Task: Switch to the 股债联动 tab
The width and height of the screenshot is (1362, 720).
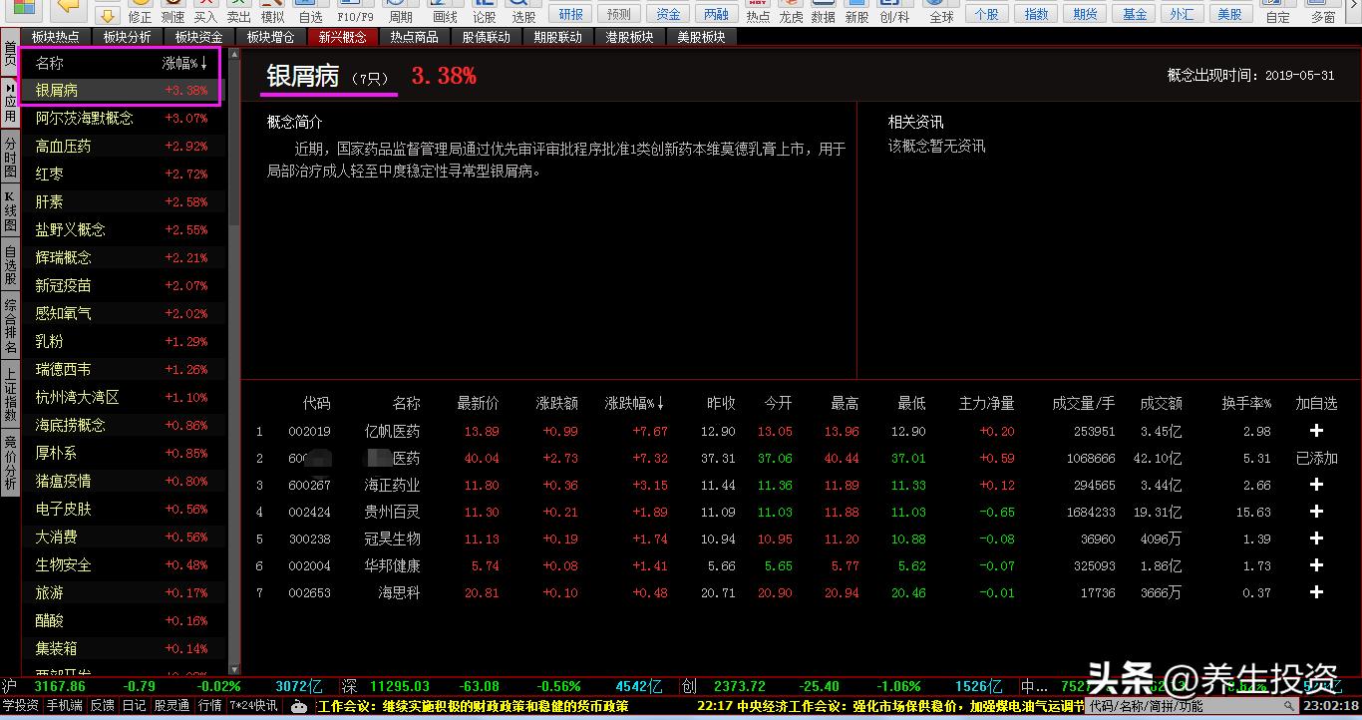Action: pyautogui.click(x=486, y=37)
